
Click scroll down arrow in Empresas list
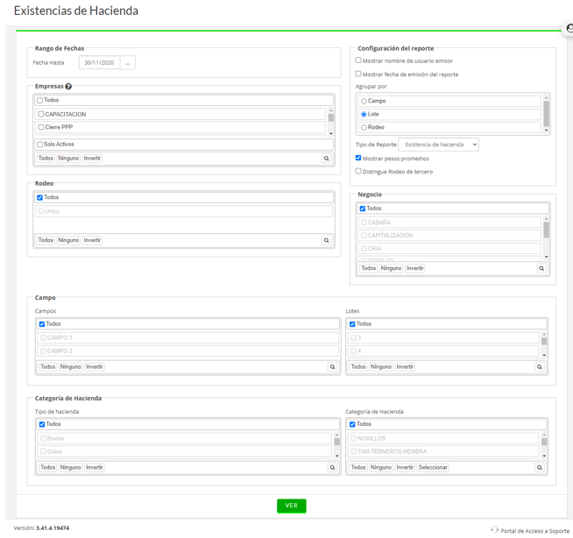coord(331,134)
